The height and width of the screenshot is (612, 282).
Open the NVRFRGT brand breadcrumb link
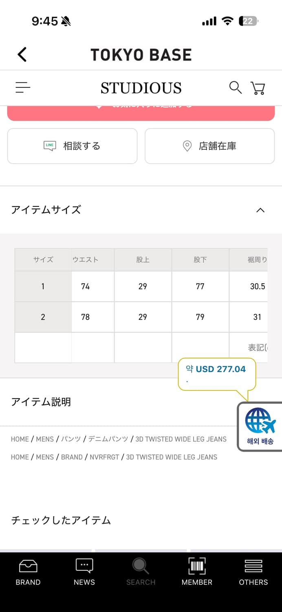(x=104, y=457)
